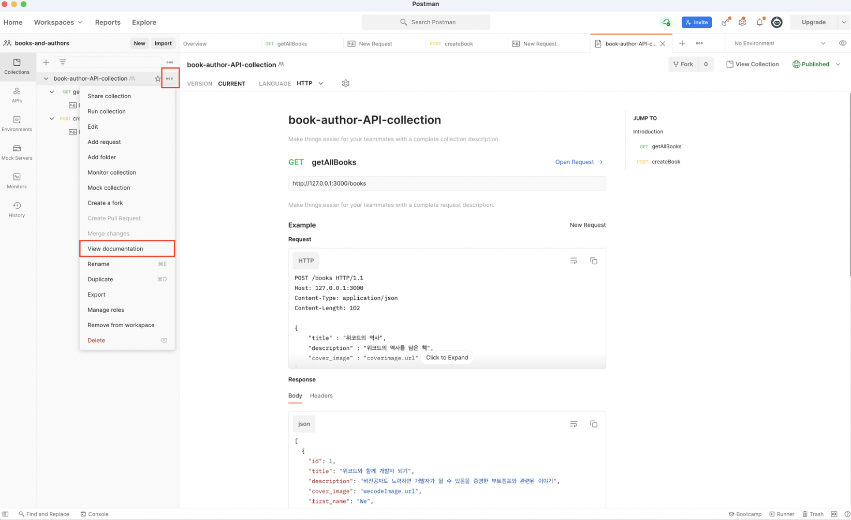Open the Environments sidebar panel
Screen dimensions: 851x520
(17, 124)
